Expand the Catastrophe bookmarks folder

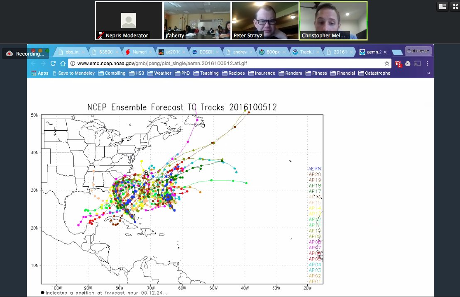[x=374, y=73]
